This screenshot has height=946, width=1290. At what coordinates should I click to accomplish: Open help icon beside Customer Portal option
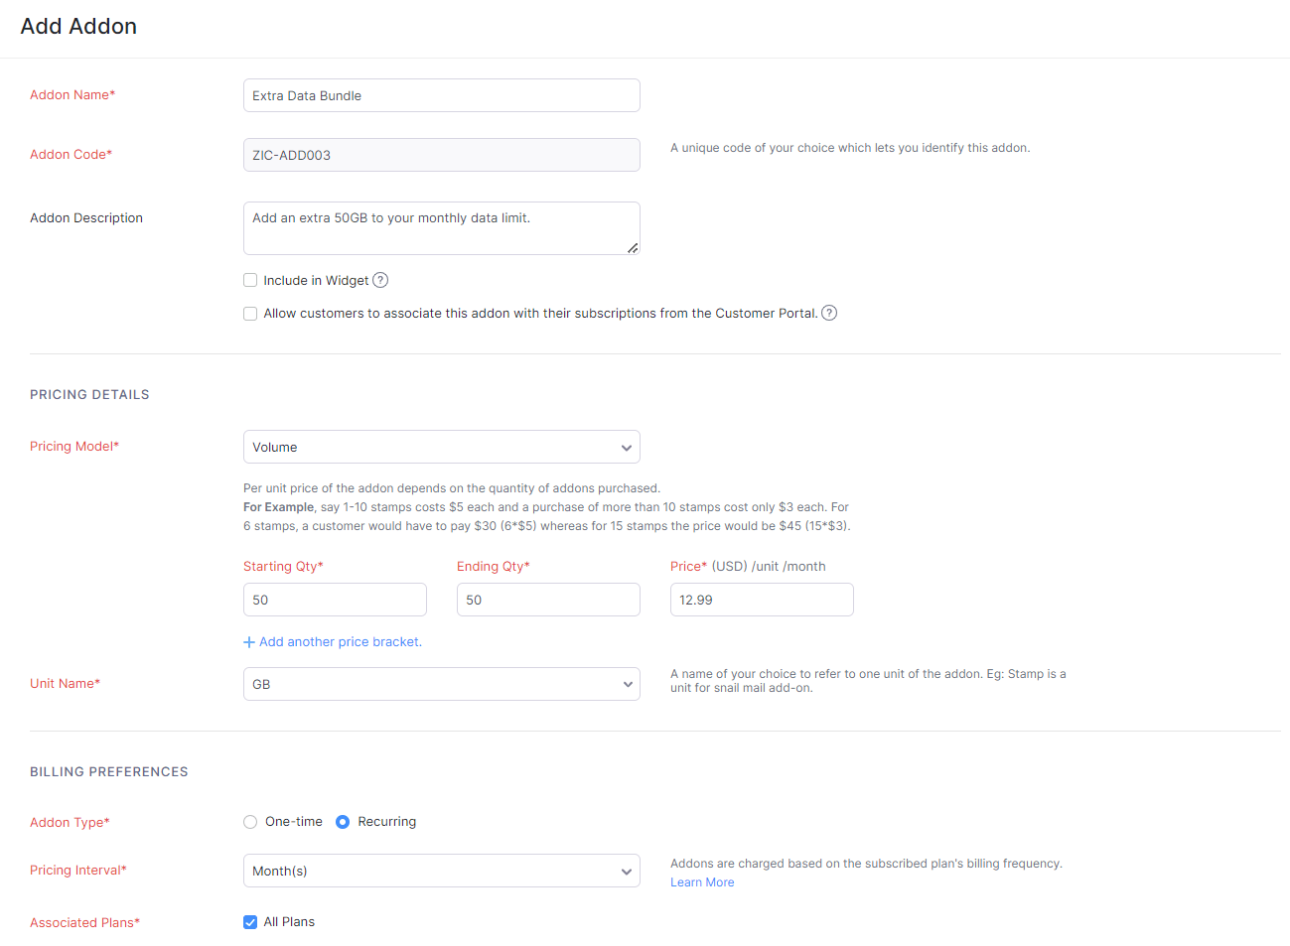pyautogui.click(x=829, y=313)
